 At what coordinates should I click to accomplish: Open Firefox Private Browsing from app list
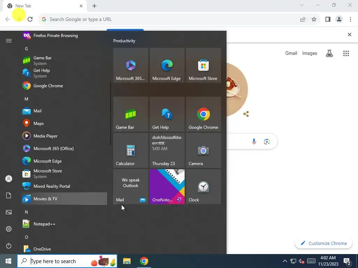64,36
